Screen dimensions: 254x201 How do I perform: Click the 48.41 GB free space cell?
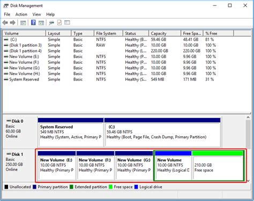pos(191,40)
